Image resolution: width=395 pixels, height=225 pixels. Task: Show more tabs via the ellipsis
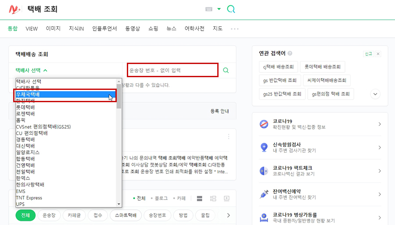click(234, 29)
